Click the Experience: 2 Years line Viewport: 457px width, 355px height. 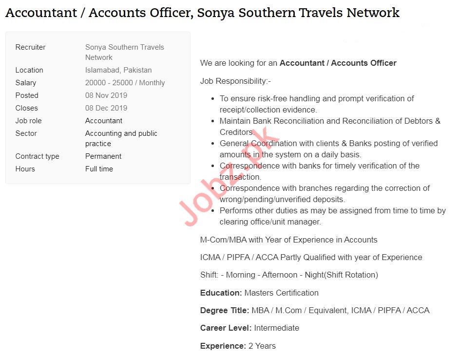click(238, 346)
